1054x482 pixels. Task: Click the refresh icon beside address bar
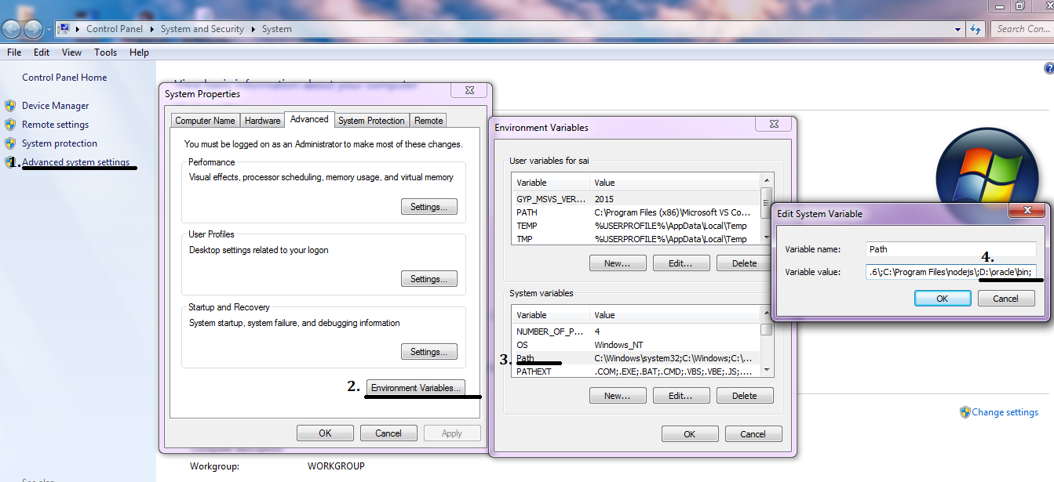[x=976, y=29]
